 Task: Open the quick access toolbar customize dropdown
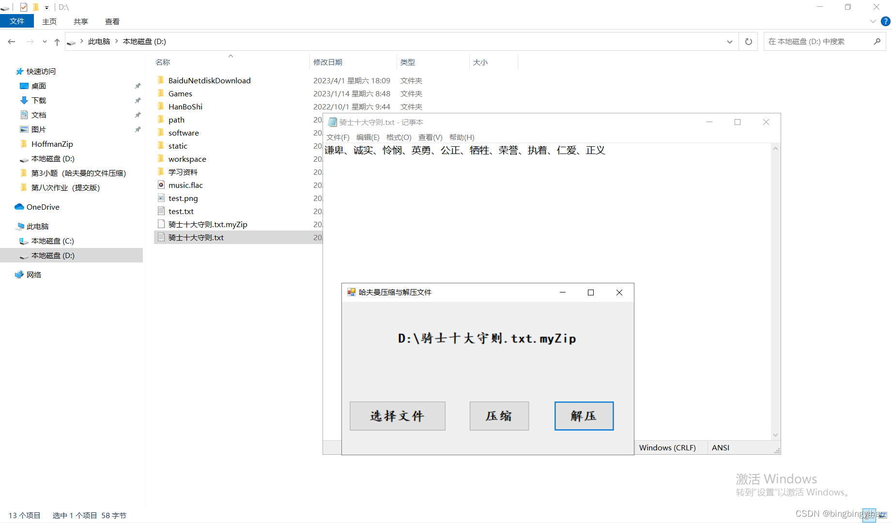click(x=46, y=7)
